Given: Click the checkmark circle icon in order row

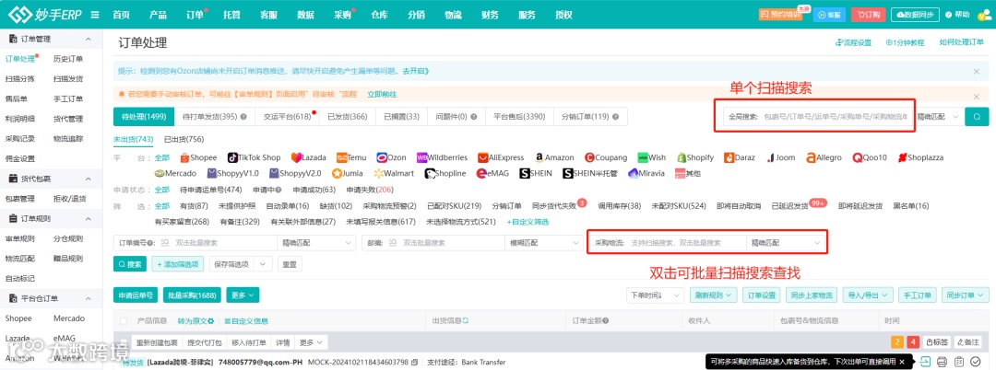Looking at the screenshot, I should pyautogui.click(x=976, y=361).
